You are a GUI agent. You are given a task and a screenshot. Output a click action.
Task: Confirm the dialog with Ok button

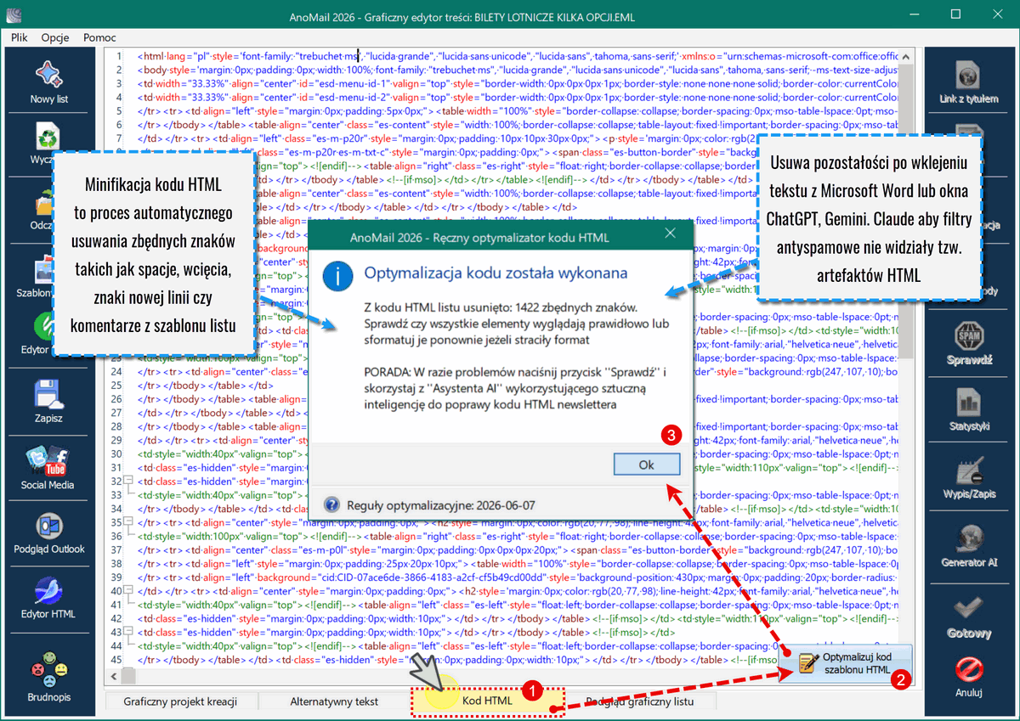[647, 465]
